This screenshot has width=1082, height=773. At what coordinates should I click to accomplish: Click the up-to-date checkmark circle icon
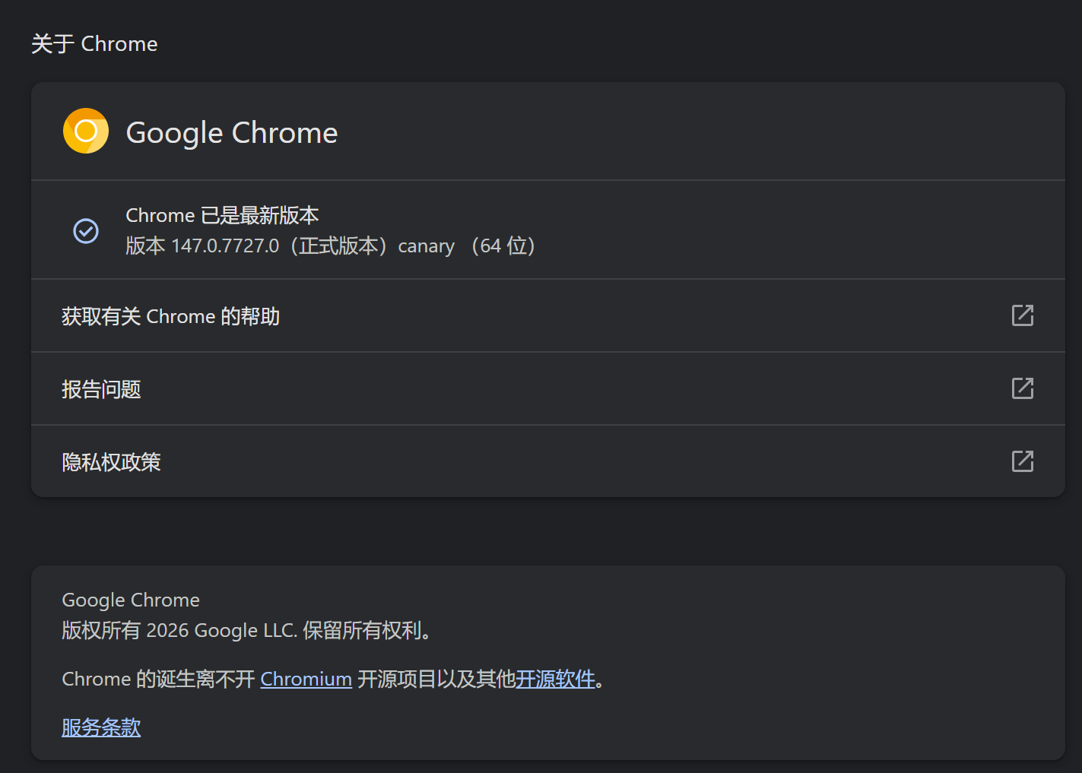(x=86, y=230)
